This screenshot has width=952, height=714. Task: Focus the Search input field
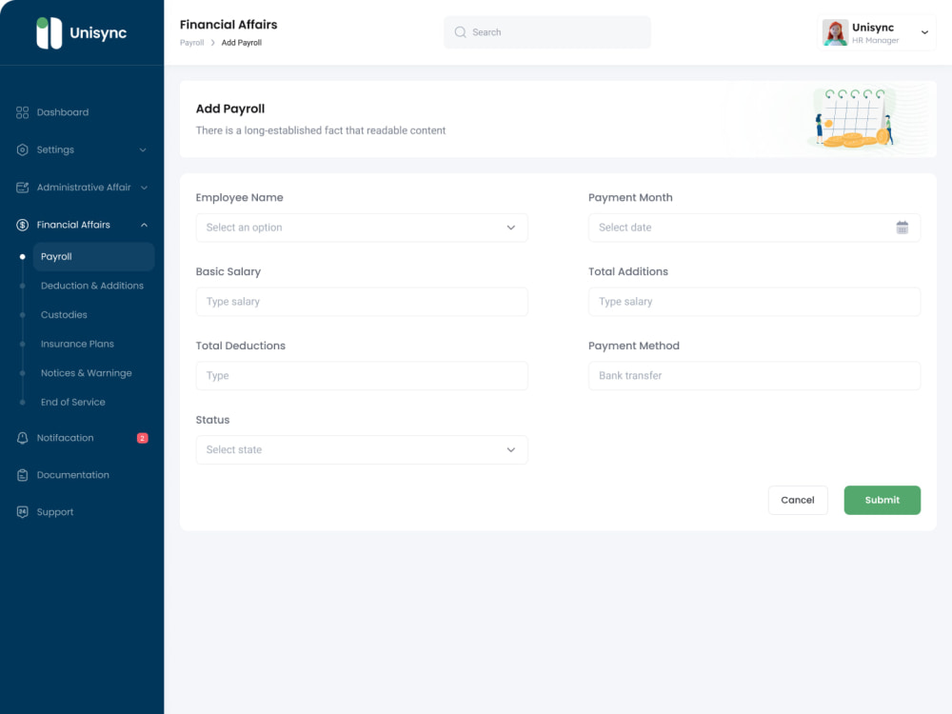pos(547,32)
